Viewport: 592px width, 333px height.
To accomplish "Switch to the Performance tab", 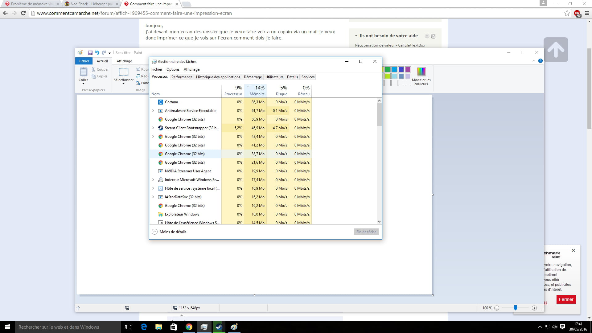I will [x=182, y=77].
